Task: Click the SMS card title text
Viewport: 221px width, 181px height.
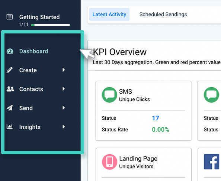Action: (x=125, y=91)
